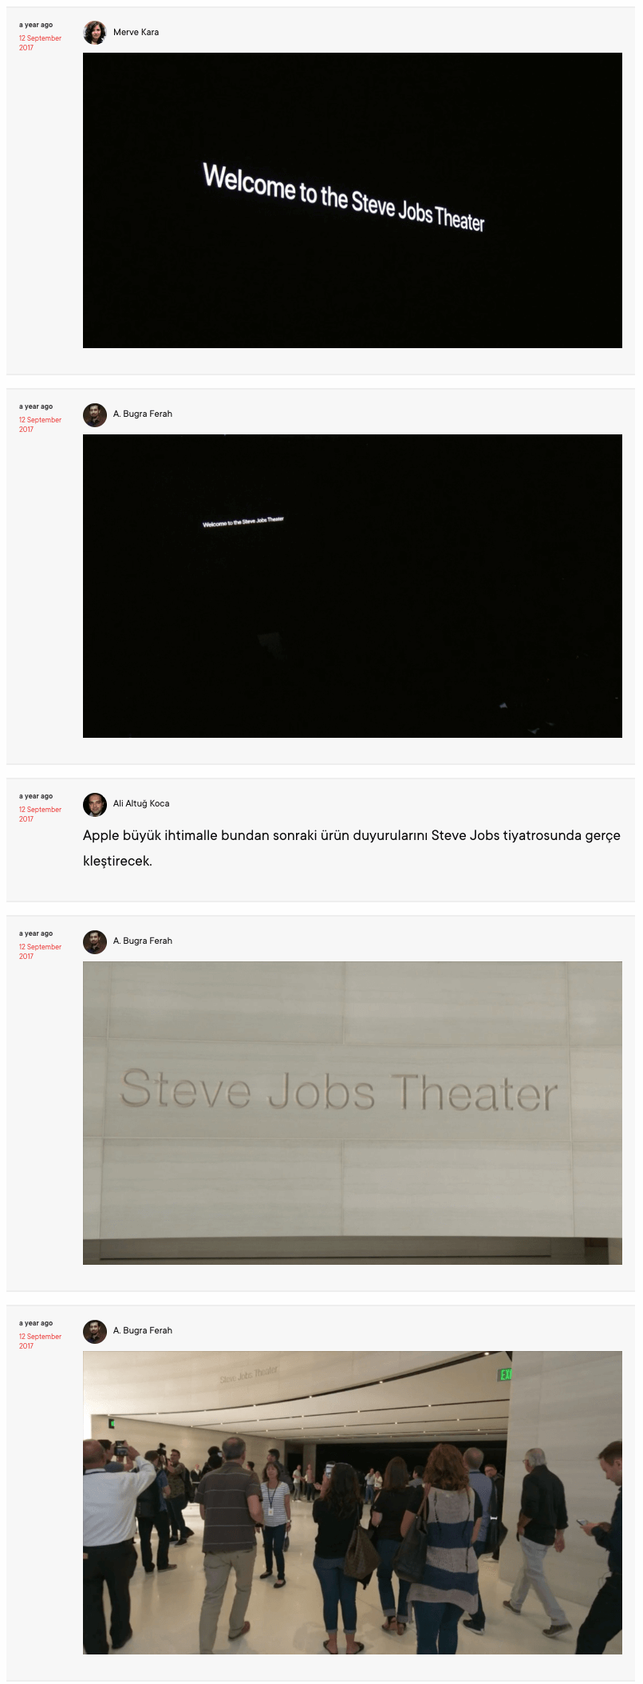Screen dimensions: 643x1684
Task: Open Merve Kara author name link
Action: pos(136,33)
